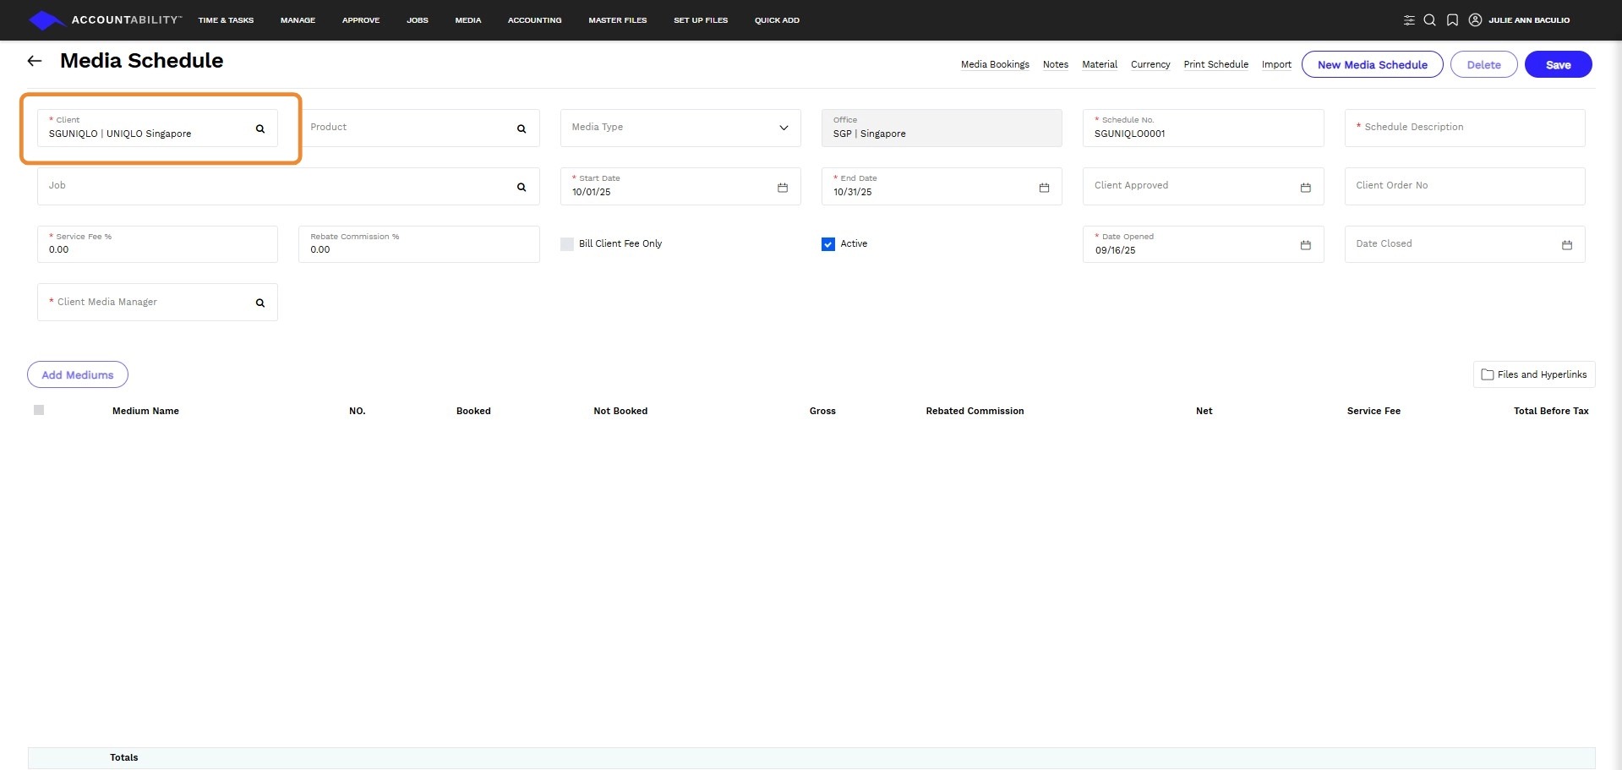Toggle the select-all mediums checkbox
The height and width of the screenshot is (770, 1622).
pos(39,410)
